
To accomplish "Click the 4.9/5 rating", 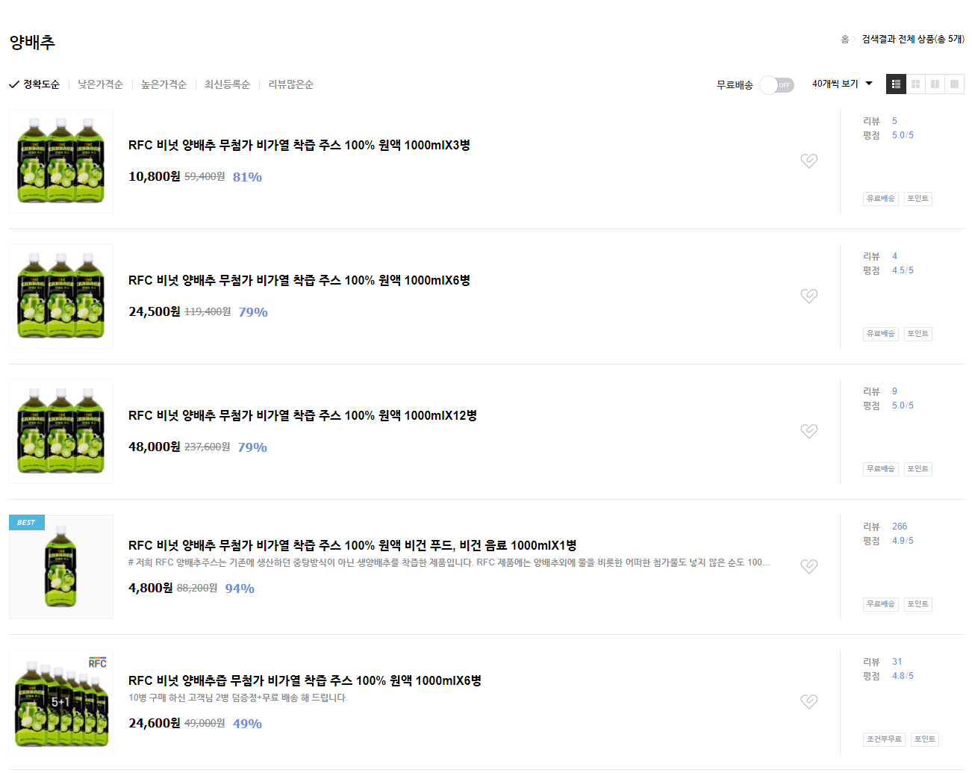I will [x=903, y=541].
